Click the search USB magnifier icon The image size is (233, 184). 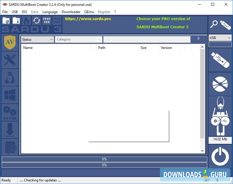[220, 25]
